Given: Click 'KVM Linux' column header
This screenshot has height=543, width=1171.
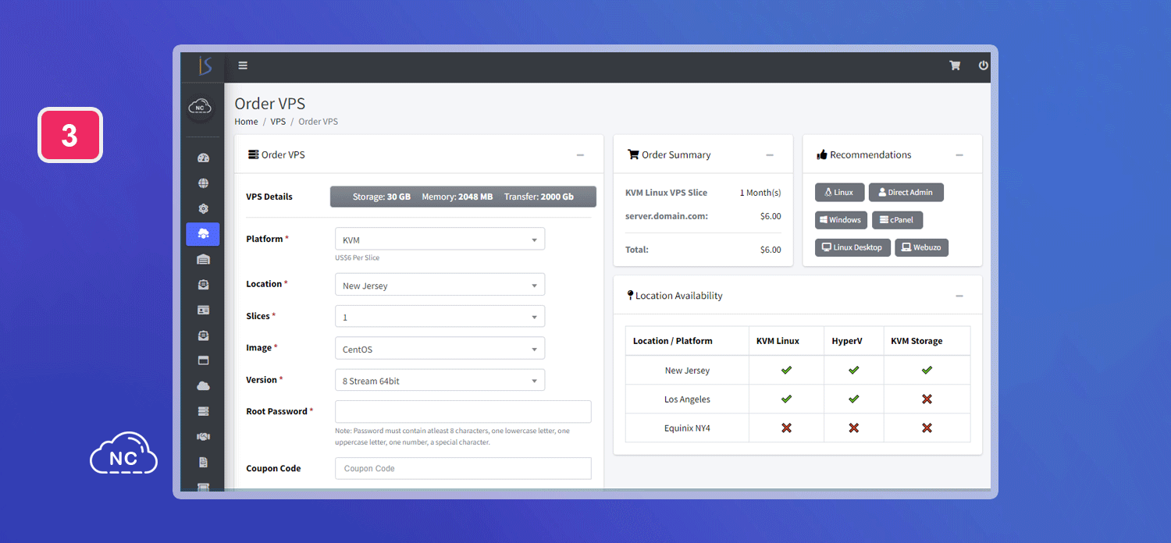Looking at the screenshot, I should click(x=778, y=341).
